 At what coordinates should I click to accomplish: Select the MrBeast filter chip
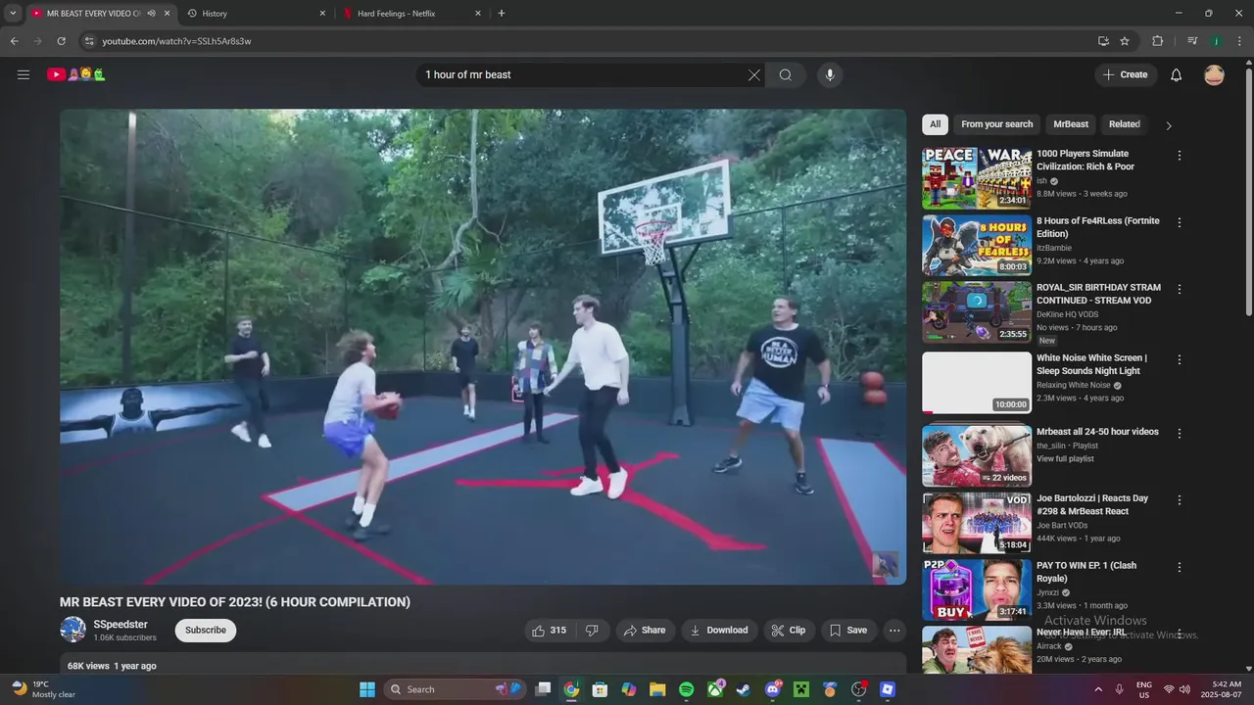[1071, 124]
